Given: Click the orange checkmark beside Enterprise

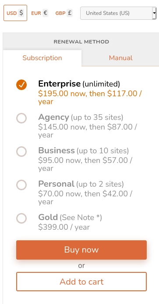Looking at the screenshot, I should 21,85.
